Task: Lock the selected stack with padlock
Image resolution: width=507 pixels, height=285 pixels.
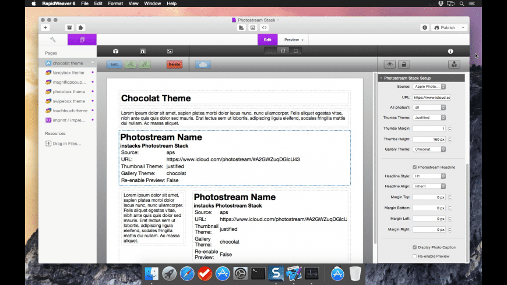Action: (x=404, y=64)
